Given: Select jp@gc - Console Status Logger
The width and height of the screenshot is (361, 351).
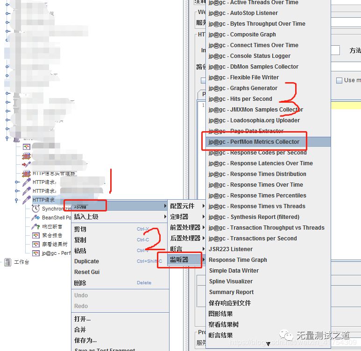Looking at the screenshot, I should coord(268,56).
